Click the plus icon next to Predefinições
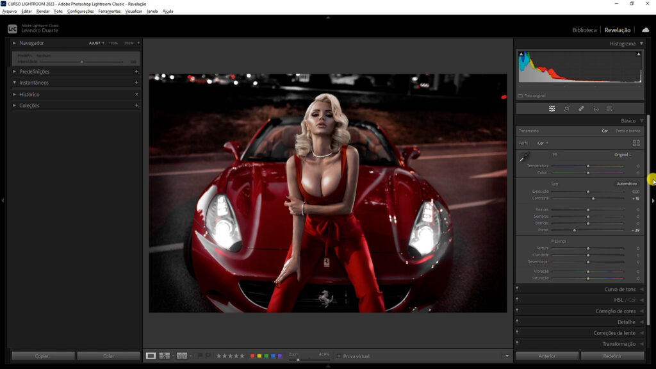 136,72
